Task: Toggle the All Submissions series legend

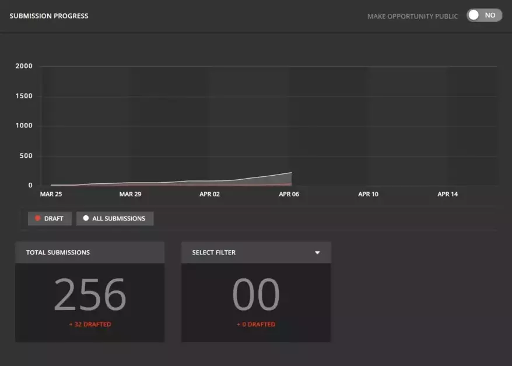Action: pyautogui.click(x=115, y=218)
